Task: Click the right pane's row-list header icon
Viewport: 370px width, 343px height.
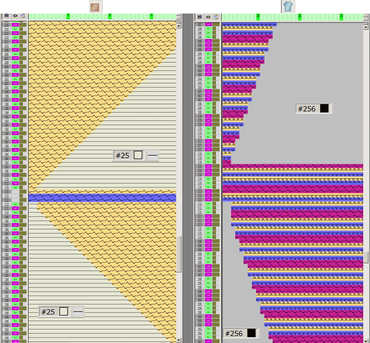Action: [200, 17]
